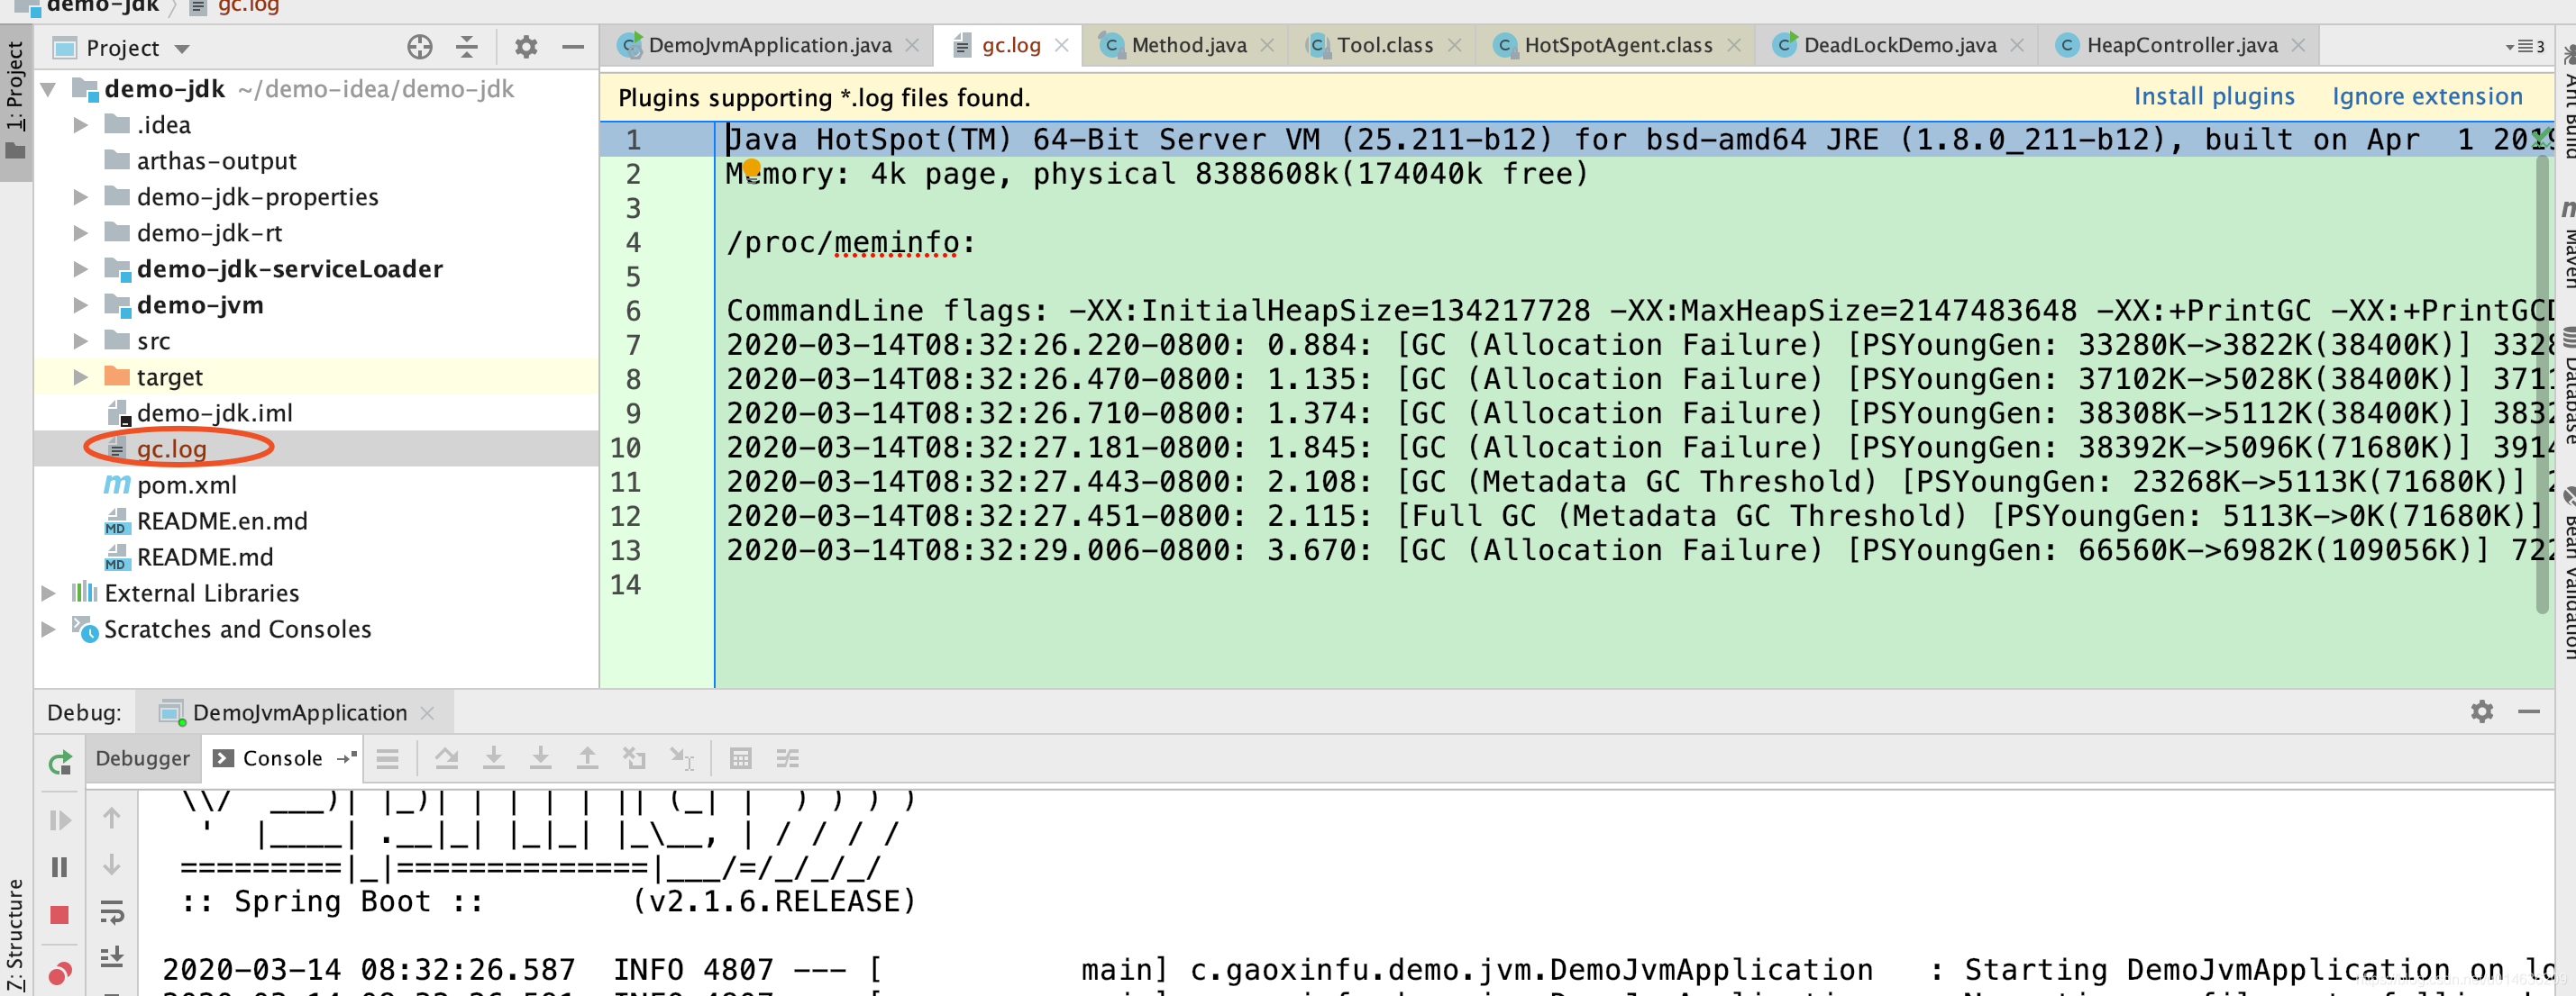
Task: Open DemoJvmApplication.java editor tab
Action: [769, 45]
